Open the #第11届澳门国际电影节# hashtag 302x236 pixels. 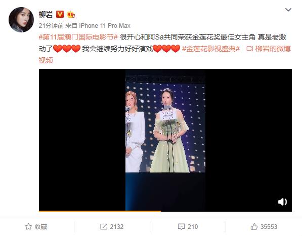(78, 37)
